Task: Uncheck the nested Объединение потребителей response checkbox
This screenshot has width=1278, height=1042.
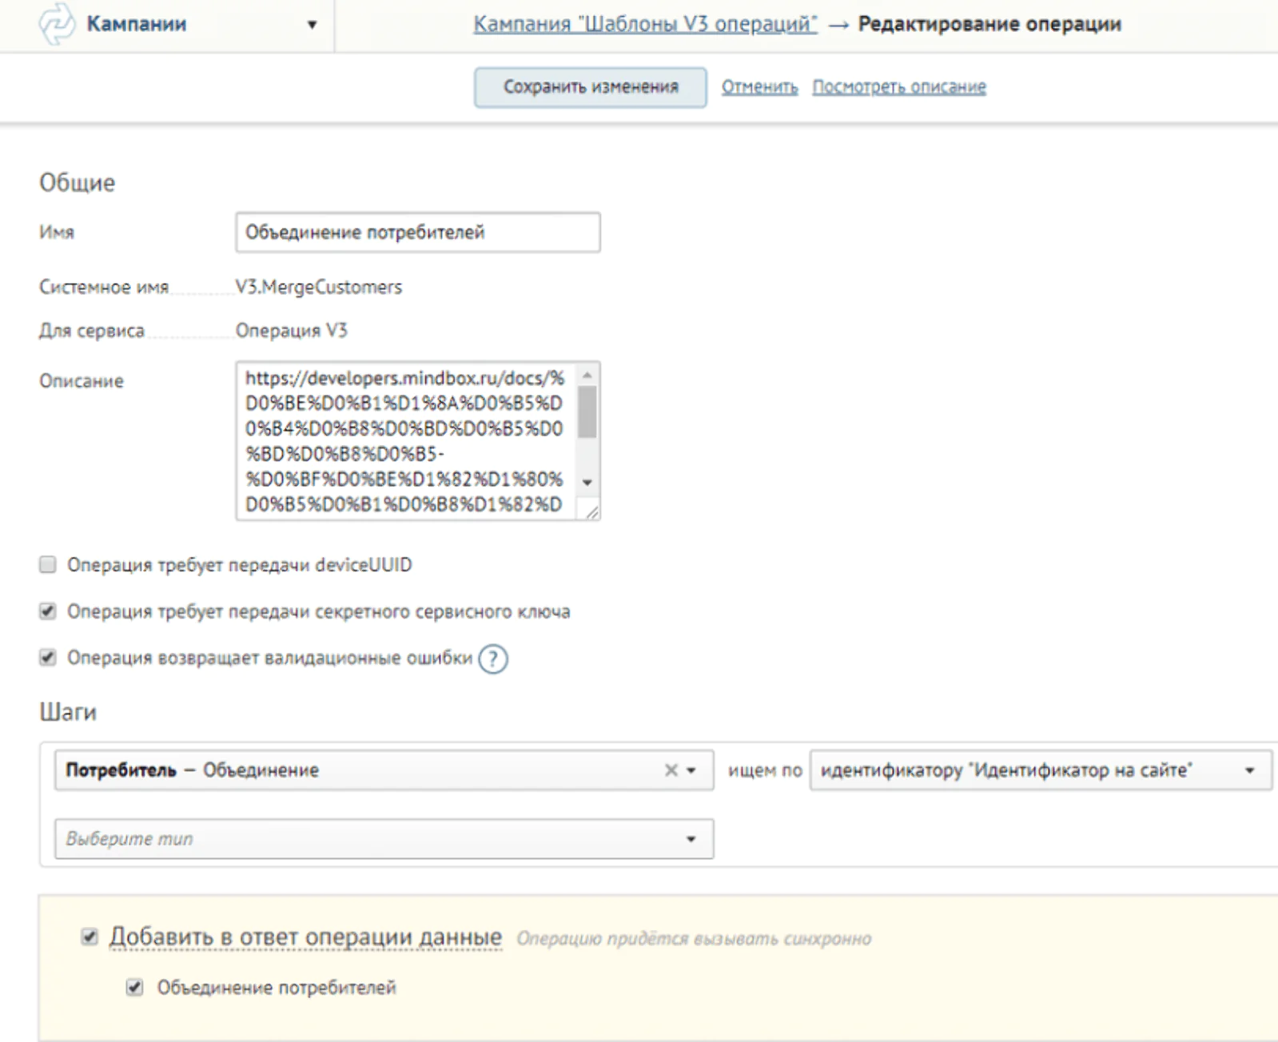Action: [134, 988]
